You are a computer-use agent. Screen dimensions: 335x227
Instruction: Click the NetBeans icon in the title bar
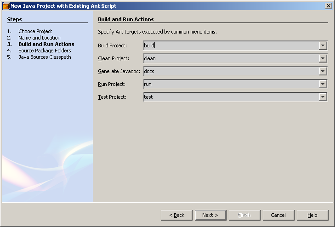tap(6, 6)
